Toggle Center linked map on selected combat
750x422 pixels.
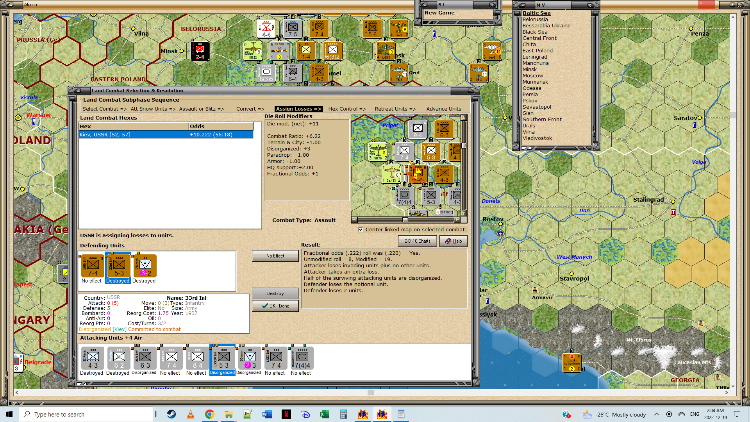361,230
